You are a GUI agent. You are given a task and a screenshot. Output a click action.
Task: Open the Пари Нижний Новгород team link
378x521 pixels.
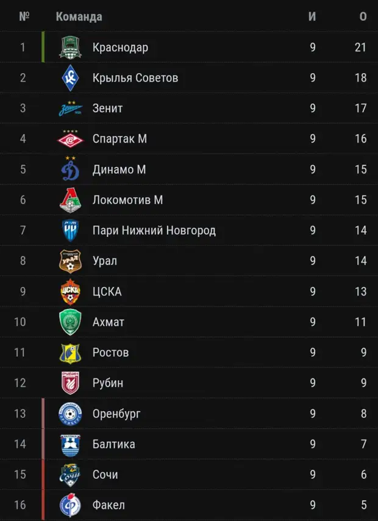[154, 230]
